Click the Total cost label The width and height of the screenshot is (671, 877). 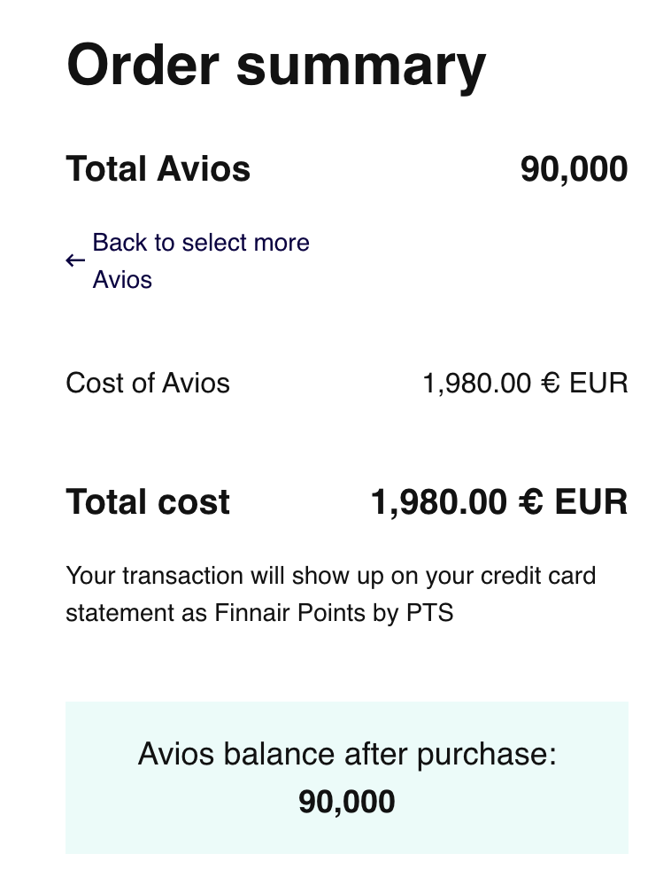tap(148, 502)
